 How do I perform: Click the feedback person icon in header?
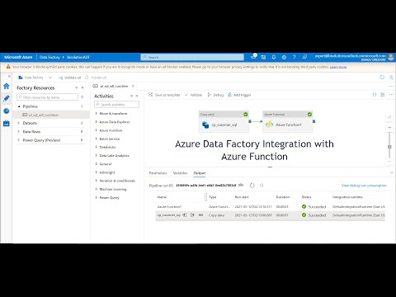click(304, 57)
